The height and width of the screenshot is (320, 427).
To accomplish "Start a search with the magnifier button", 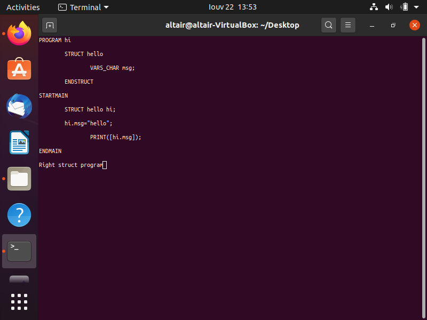I will click(x=329, y=25).
